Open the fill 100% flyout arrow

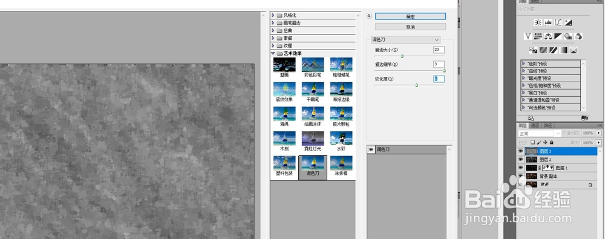[599, 143]
